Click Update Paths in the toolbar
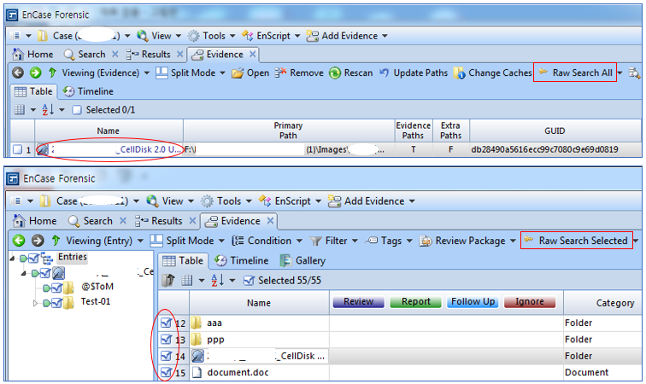 click(414, 73)
